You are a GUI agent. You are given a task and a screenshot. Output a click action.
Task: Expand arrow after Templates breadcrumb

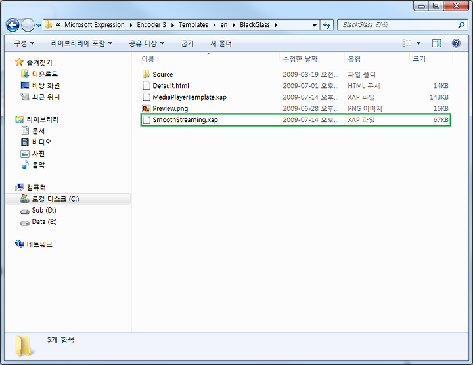[214, 25]
